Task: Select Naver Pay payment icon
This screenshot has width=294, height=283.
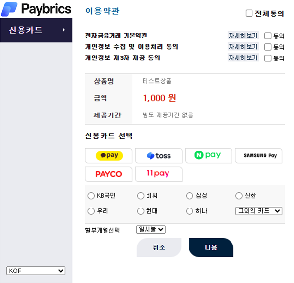Action: [209, 155]
